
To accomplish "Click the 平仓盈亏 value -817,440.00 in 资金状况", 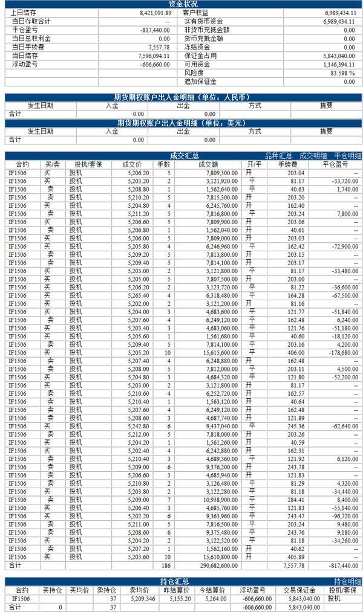I will [x=155, y=30].
